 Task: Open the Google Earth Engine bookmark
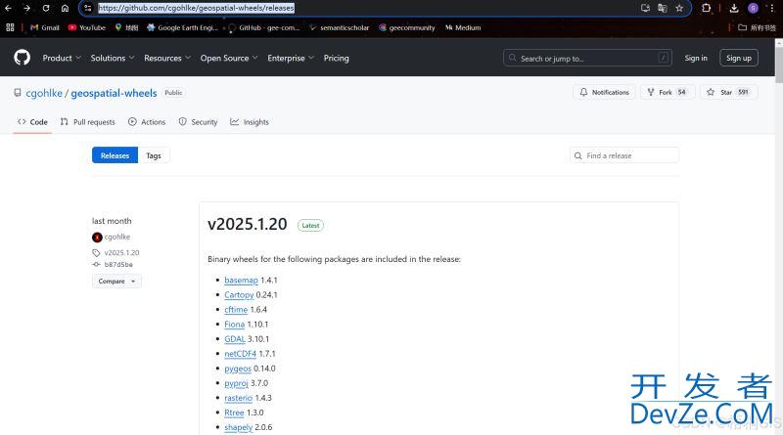tap(183, 27)
